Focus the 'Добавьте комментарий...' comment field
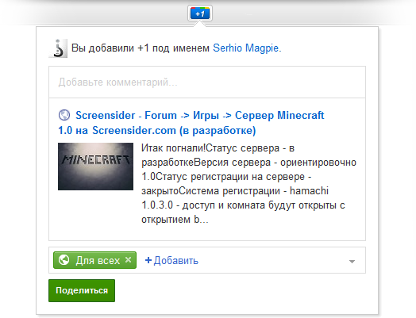The image size is (416, 318). pos(207,82)
